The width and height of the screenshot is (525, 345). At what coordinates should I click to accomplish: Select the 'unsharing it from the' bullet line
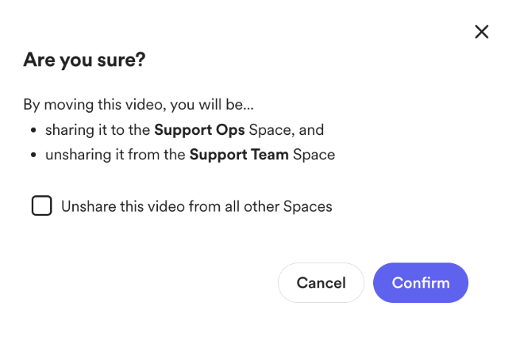(x=190, y=155)
